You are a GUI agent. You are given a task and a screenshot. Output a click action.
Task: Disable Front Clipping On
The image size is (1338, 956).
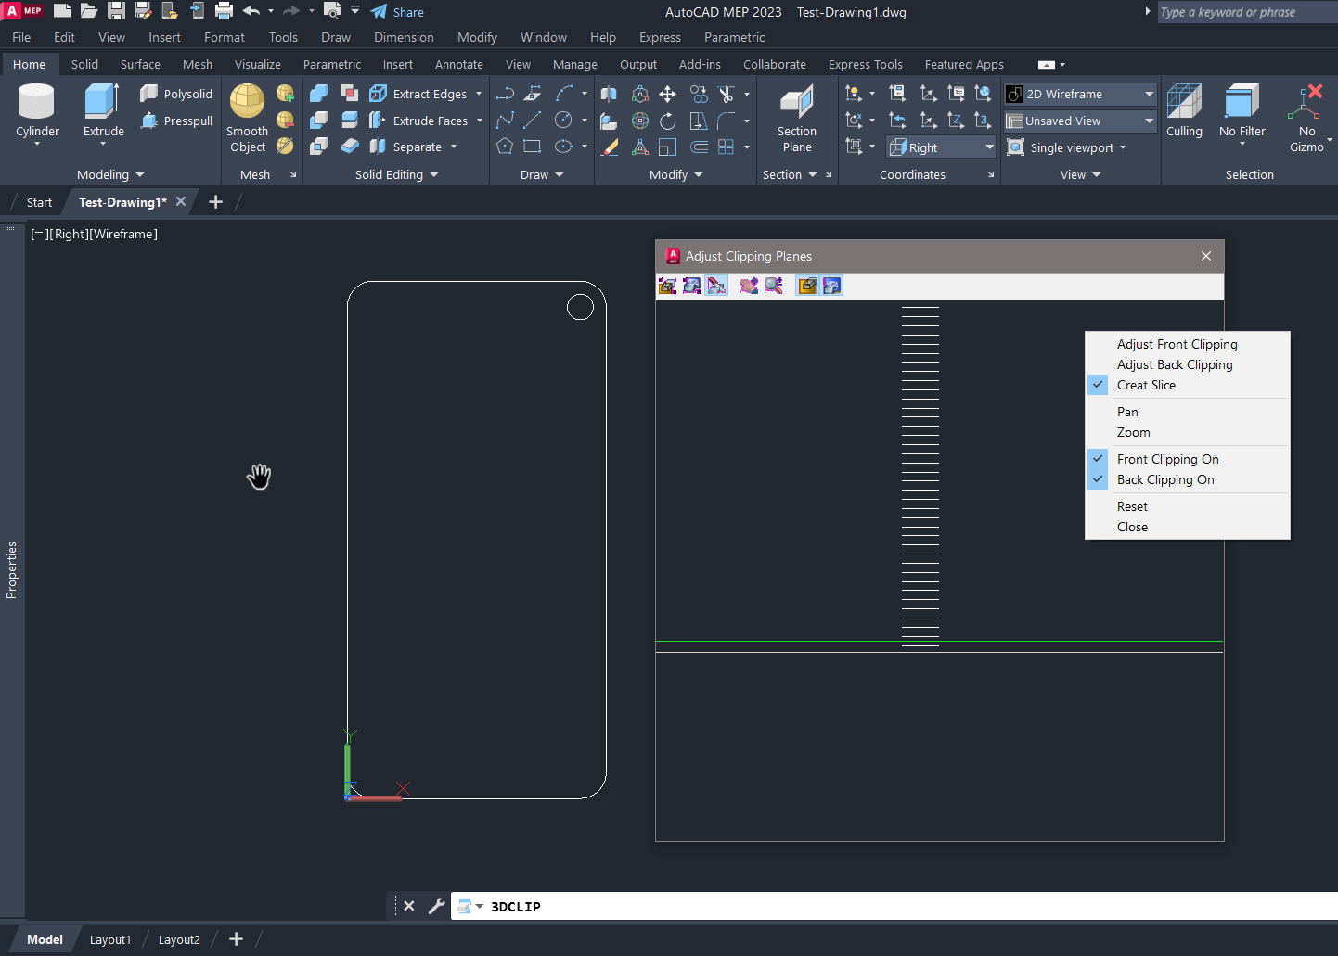1167,458
